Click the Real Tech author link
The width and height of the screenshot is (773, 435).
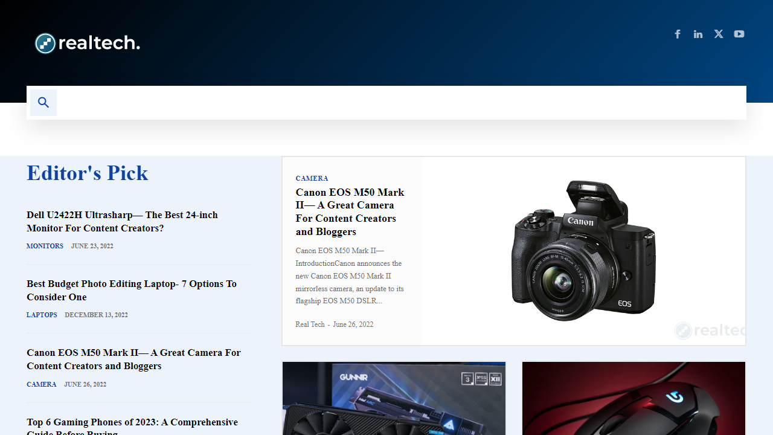click(x=310, y=324)
